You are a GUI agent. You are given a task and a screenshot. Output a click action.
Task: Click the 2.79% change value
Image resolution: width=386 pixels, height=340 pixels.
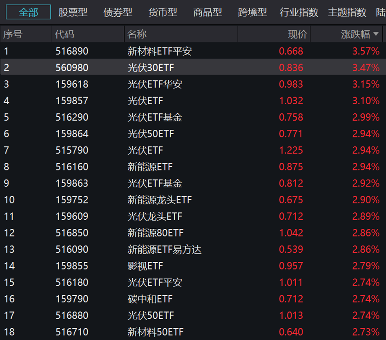pos(366,266)
